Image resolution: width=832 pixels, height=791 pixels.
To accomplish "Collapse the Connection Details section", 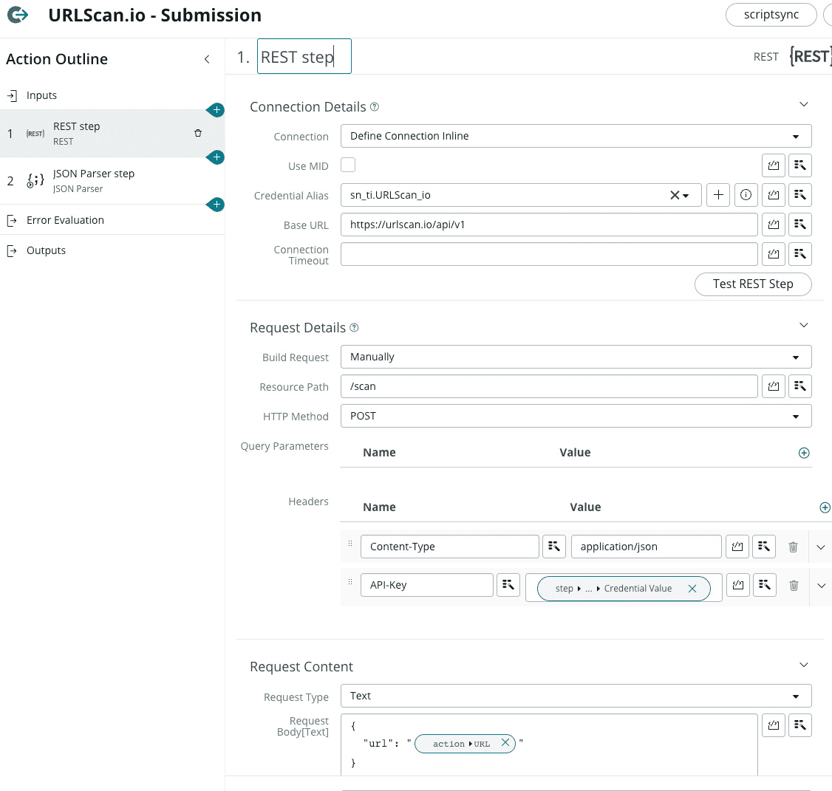I will pos(804,105).
